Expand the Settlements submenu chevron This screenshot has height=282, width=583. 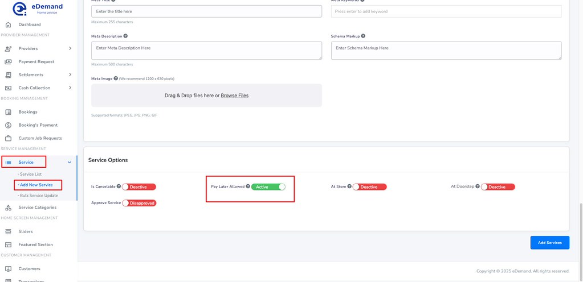(70, 74)
